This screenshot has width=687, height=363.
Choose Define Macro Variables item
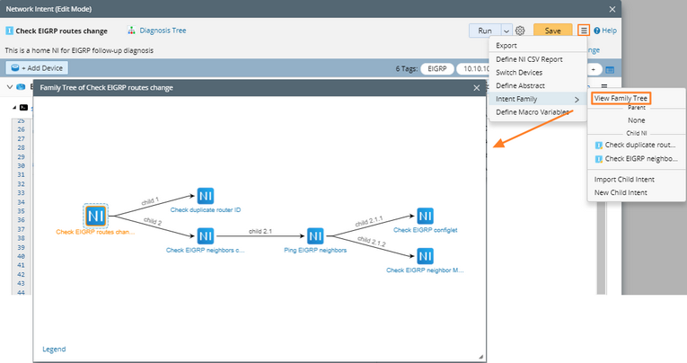click(532, 112)
